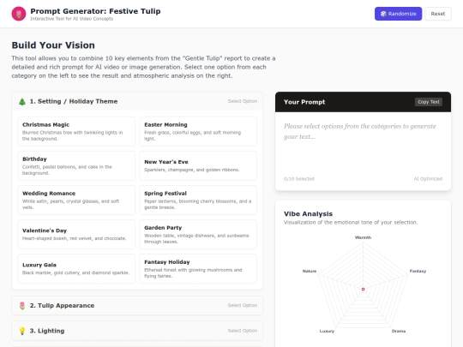Click the radar chart center marker
Screen dimensions: 463x347
364,290
